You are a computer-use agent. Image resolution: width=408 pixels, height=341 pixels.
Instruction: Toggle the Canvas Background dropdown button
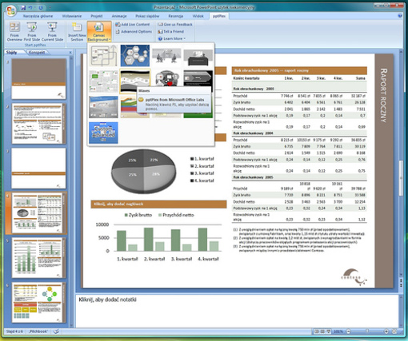tap(99, 32)
